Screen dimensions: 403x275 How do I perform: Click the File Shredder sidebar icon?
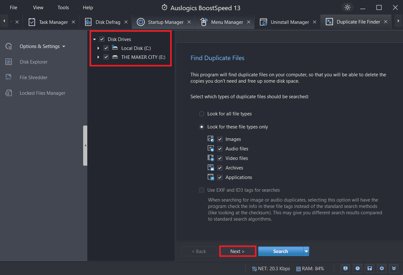click(x=9, y=78)
